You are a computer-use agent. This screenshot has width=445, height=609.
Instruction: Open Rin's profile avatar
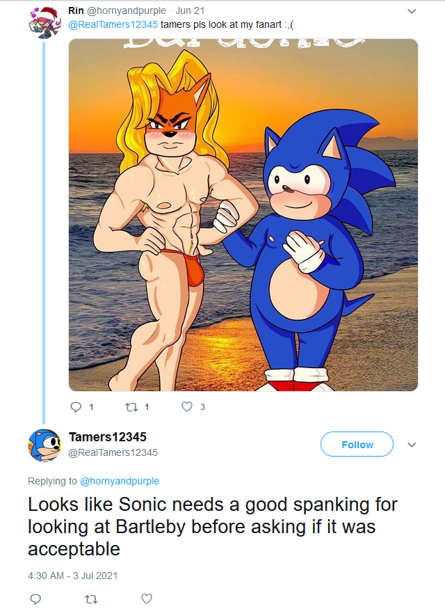click(x=43, y=19)
